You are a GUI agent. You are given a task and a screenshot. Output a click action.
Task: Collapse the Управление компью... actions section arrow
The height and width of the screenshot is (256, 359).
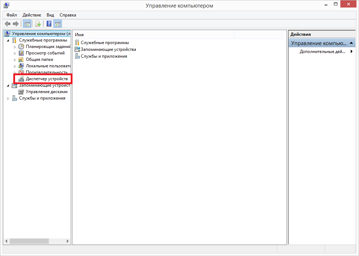point(351,43)
